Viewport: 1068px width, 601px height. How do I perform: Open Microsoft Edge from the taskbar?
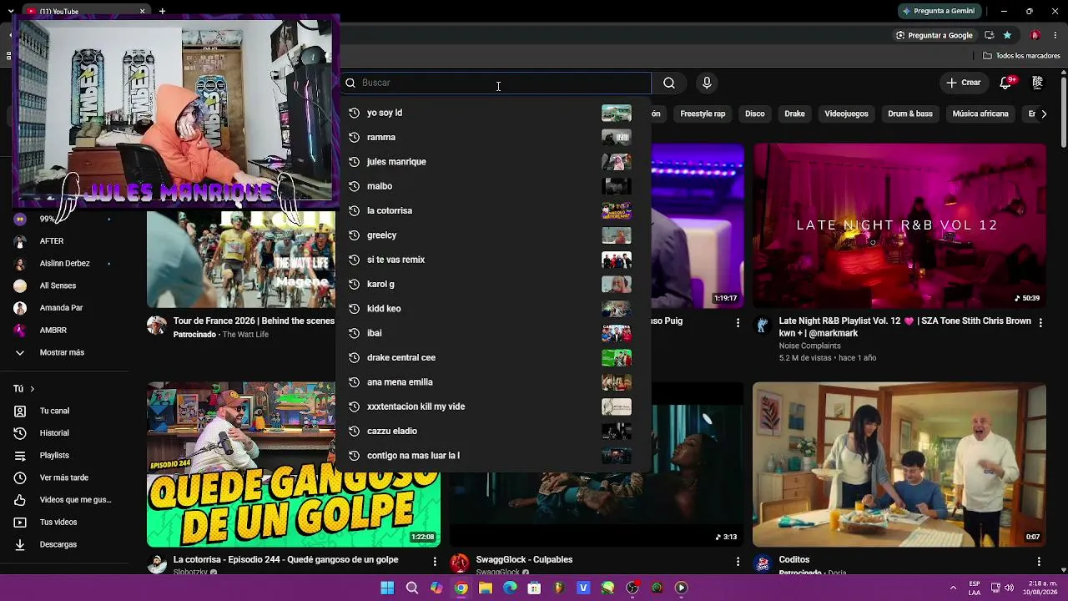pyautogui.click(x=510, y=588)
